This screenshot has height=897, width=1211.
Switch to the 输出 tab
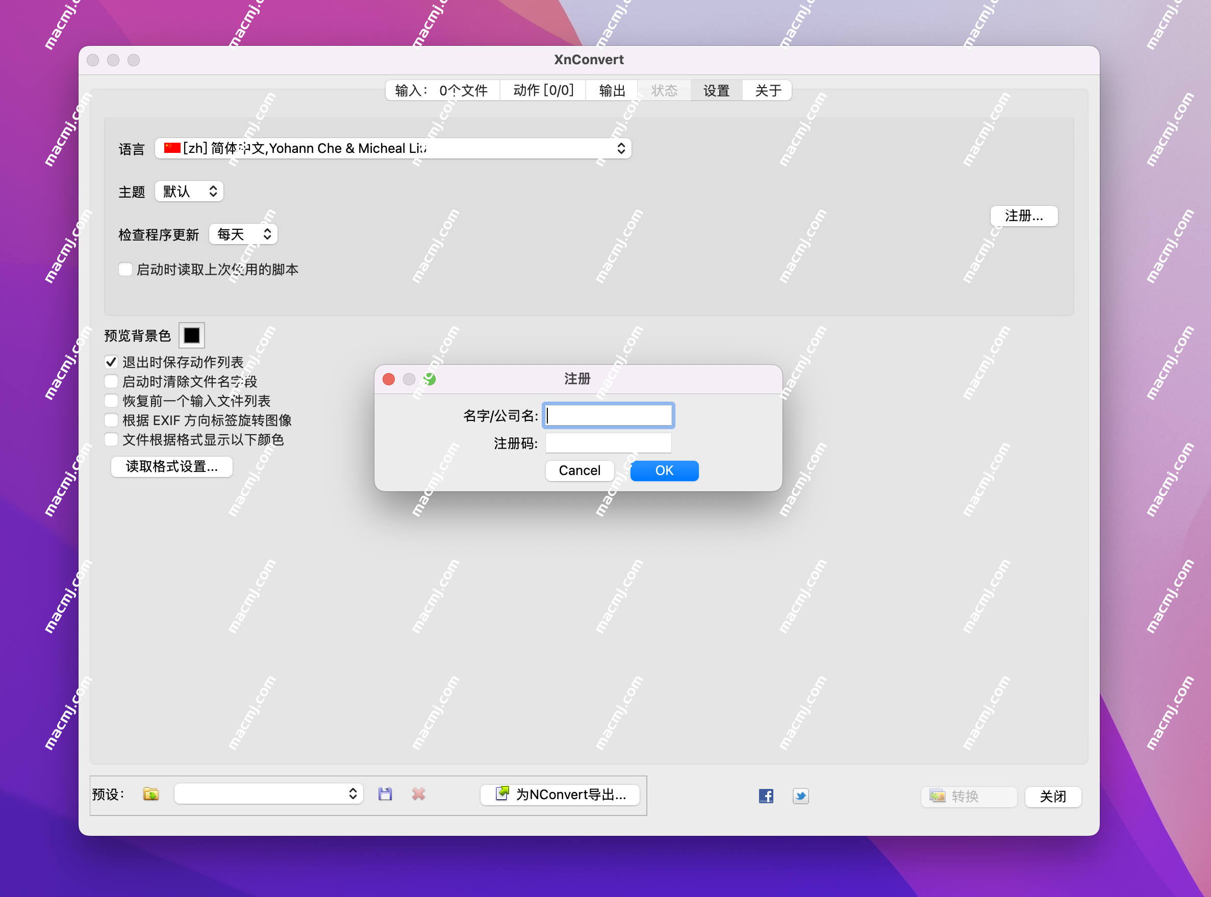[x=612, y=90]
